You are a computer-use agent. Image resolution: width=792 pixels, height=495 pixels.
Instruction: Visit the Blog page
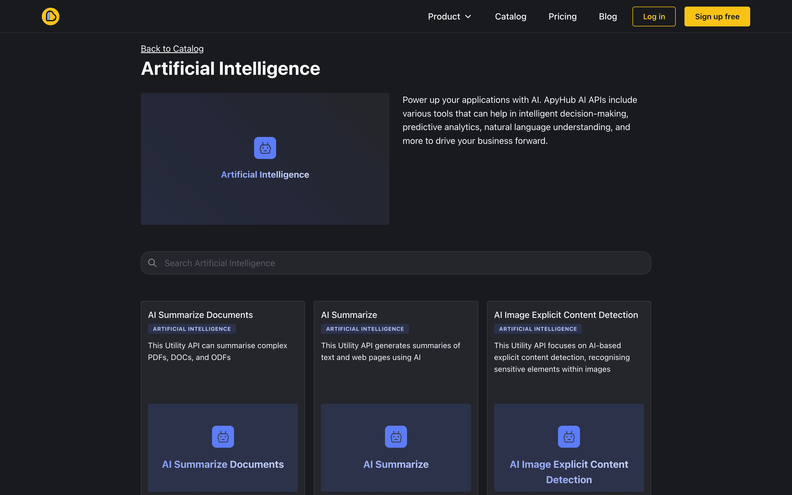click(x=607, y=17)
